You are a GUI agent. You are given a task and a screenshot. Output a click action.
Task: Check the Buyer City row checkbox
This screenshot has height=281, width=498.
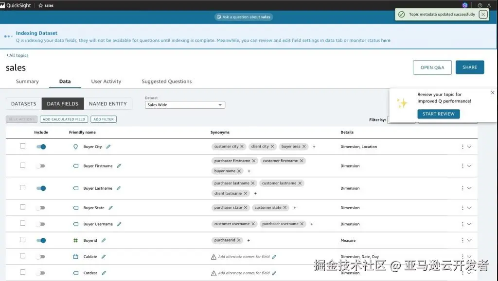[22, 146]
